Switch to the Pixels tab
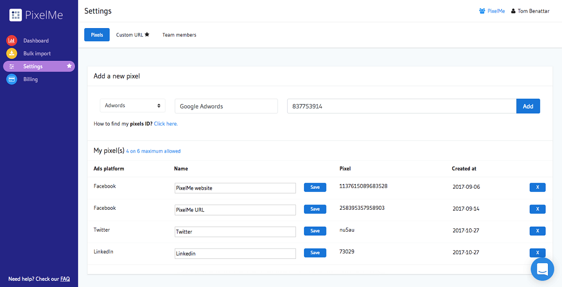 pos(97,35)
